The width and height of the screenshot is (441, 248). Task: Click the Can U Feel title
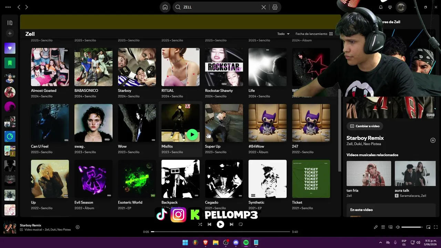[x=40, y=146]
